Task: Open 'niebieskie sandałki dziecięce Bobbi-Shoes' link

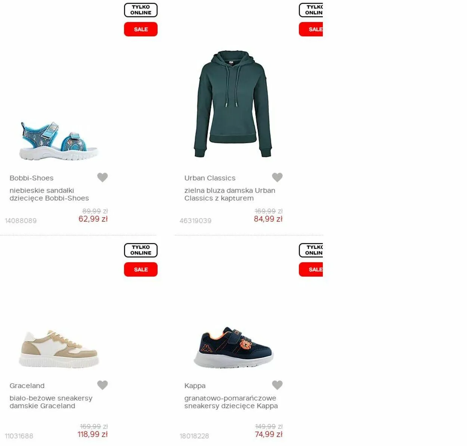Action: 49,194
